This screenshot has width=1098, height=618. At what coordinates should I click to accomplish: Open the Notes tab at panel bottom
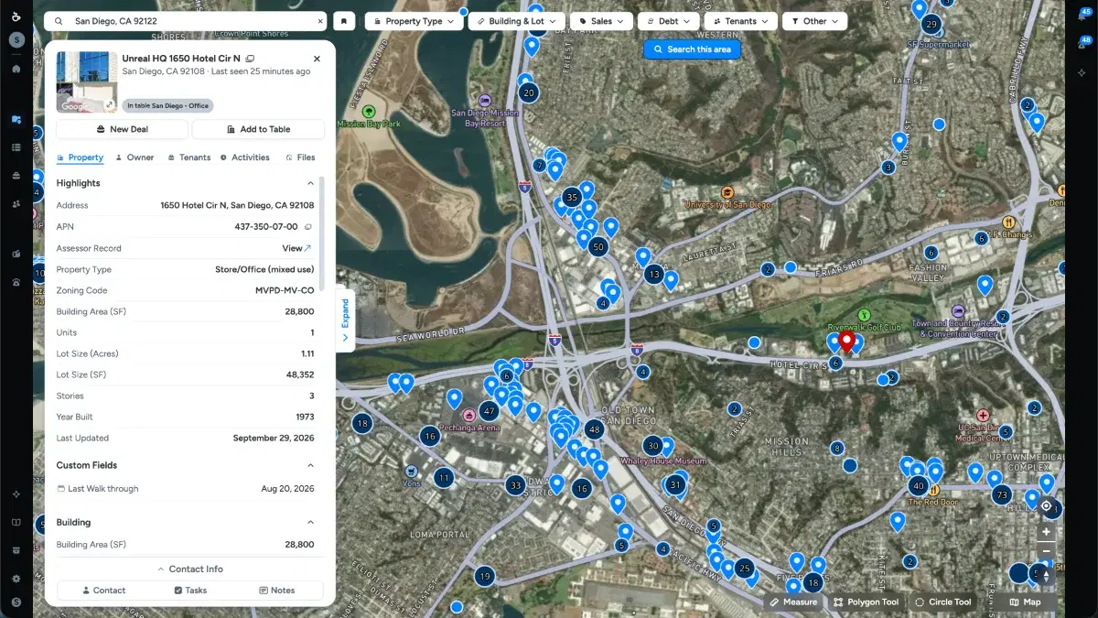[277, 591]
